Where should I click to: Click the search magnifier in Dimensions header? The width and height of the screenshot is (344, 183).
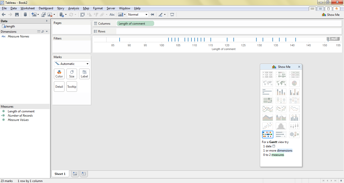point(43,32)
